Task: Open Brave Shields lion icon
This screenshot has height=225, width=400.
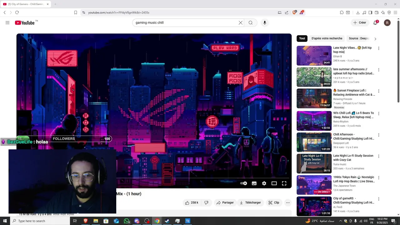Action: 294,12
